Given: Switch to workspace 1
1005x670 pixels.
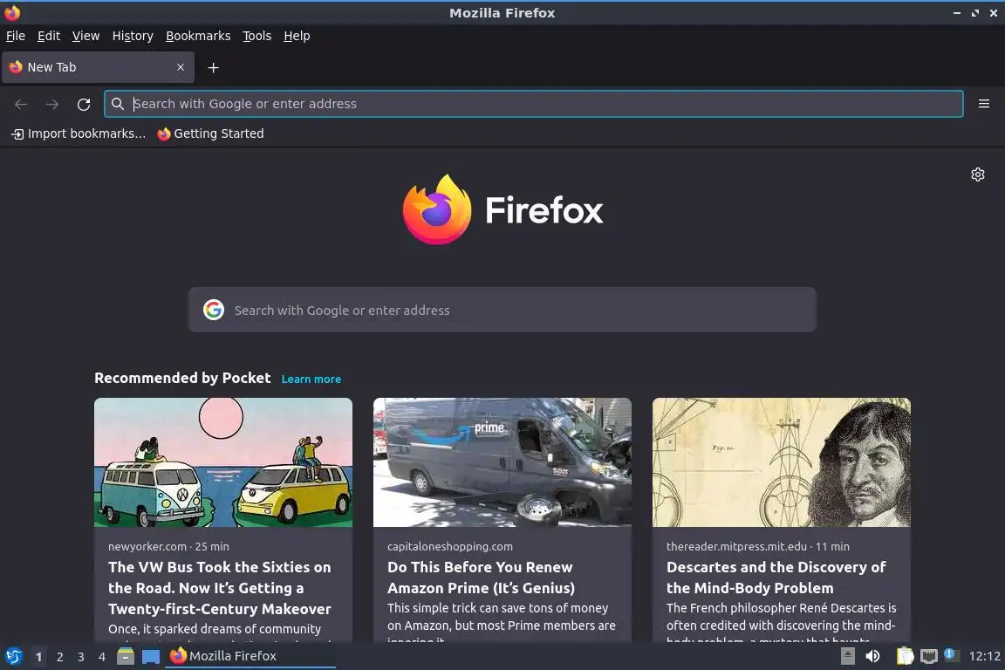Looking at the screenshot, I should (x=38, y=657).
